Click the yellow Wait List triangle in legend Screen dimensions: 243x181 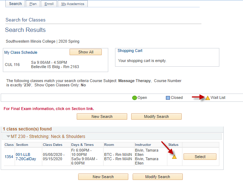coord(208,98)
